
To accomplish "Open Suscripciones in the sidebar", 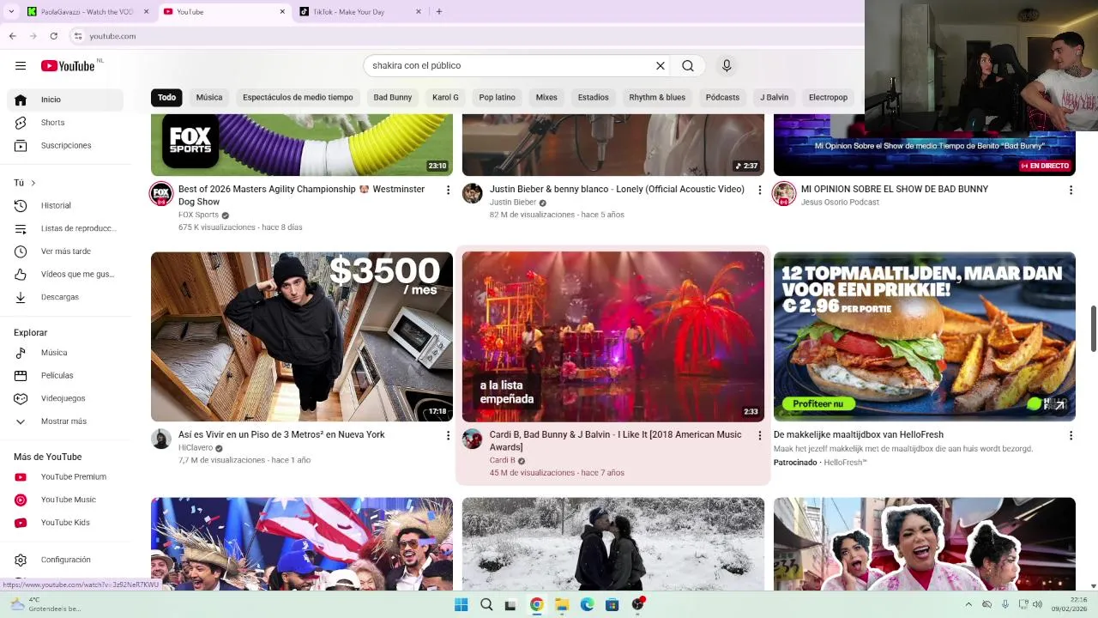I will (65, 145).
